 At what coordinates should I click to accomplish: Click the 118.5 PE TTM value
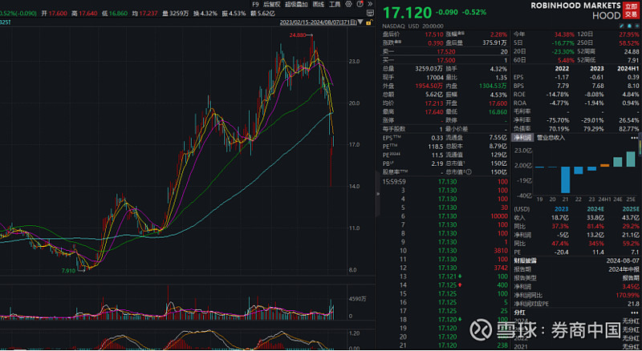click(437, 147)
